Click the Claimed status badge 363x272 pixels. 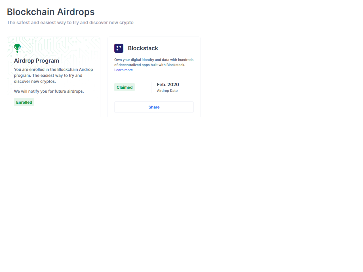pyautogui.click(x=124, y=87)
